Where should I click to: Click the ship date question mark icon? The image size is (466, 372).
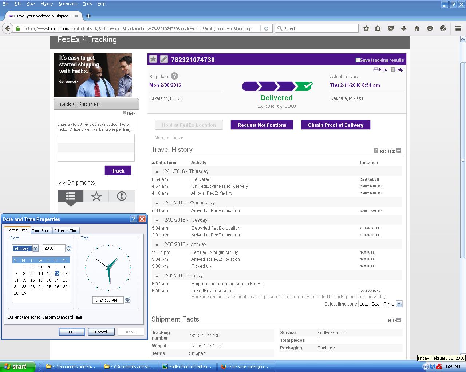(174, 76)
